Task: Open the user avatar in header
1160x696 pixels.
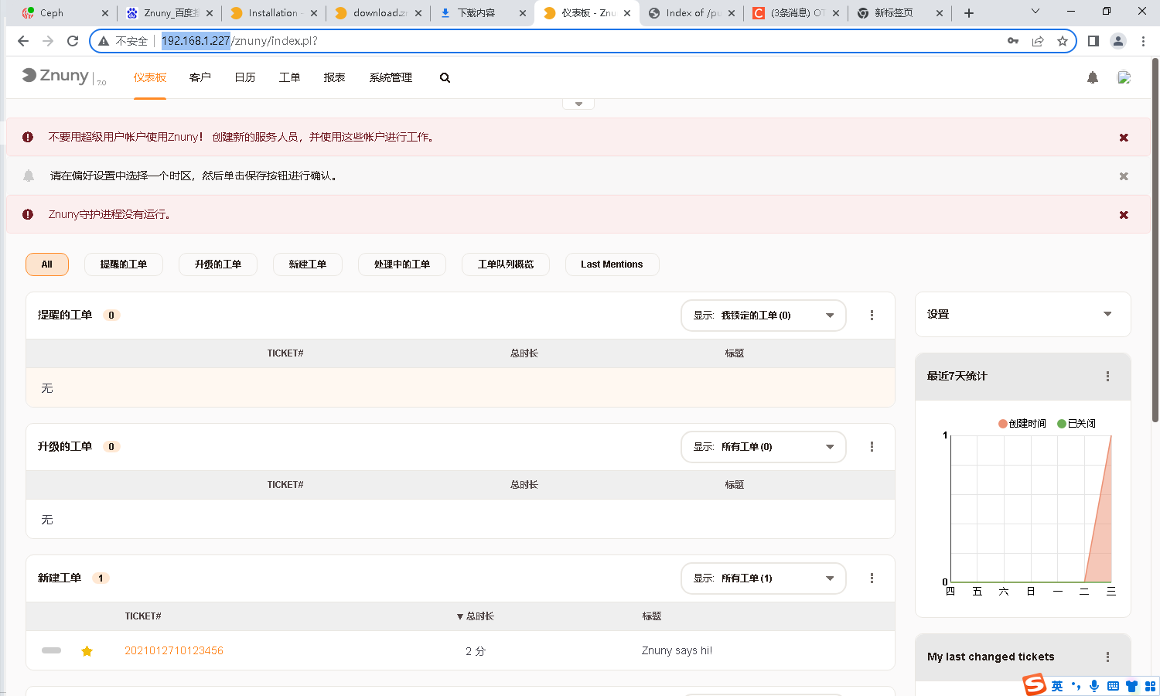Action: [x=1124, y=77]
